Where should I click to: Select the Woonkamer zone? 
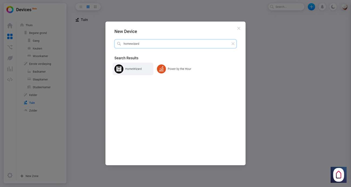click(x=40, y=56)
